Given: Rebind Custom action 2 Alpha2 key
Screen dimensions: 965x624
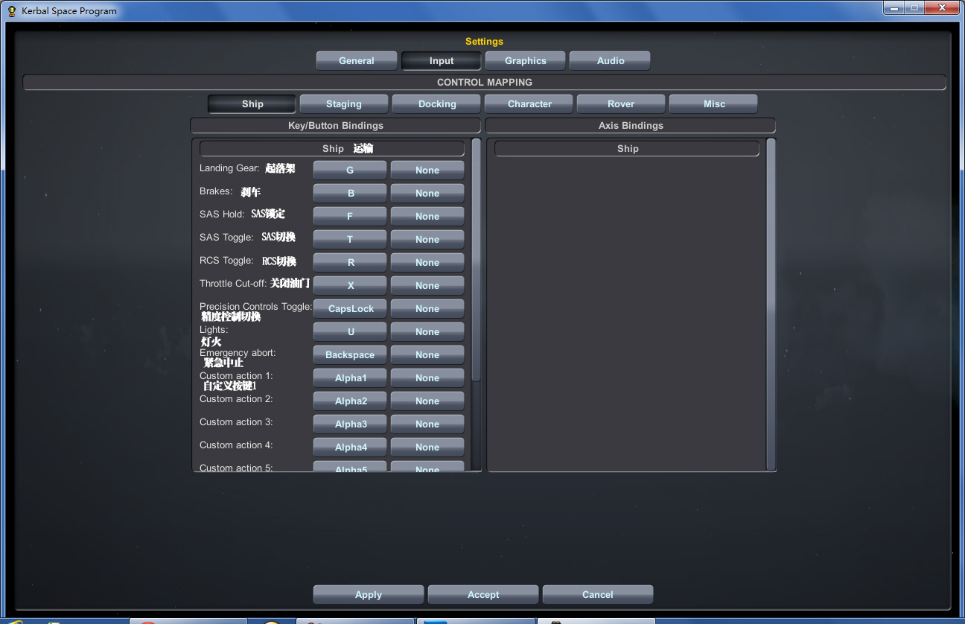Looking at the screenshot, I should point(350,401).
